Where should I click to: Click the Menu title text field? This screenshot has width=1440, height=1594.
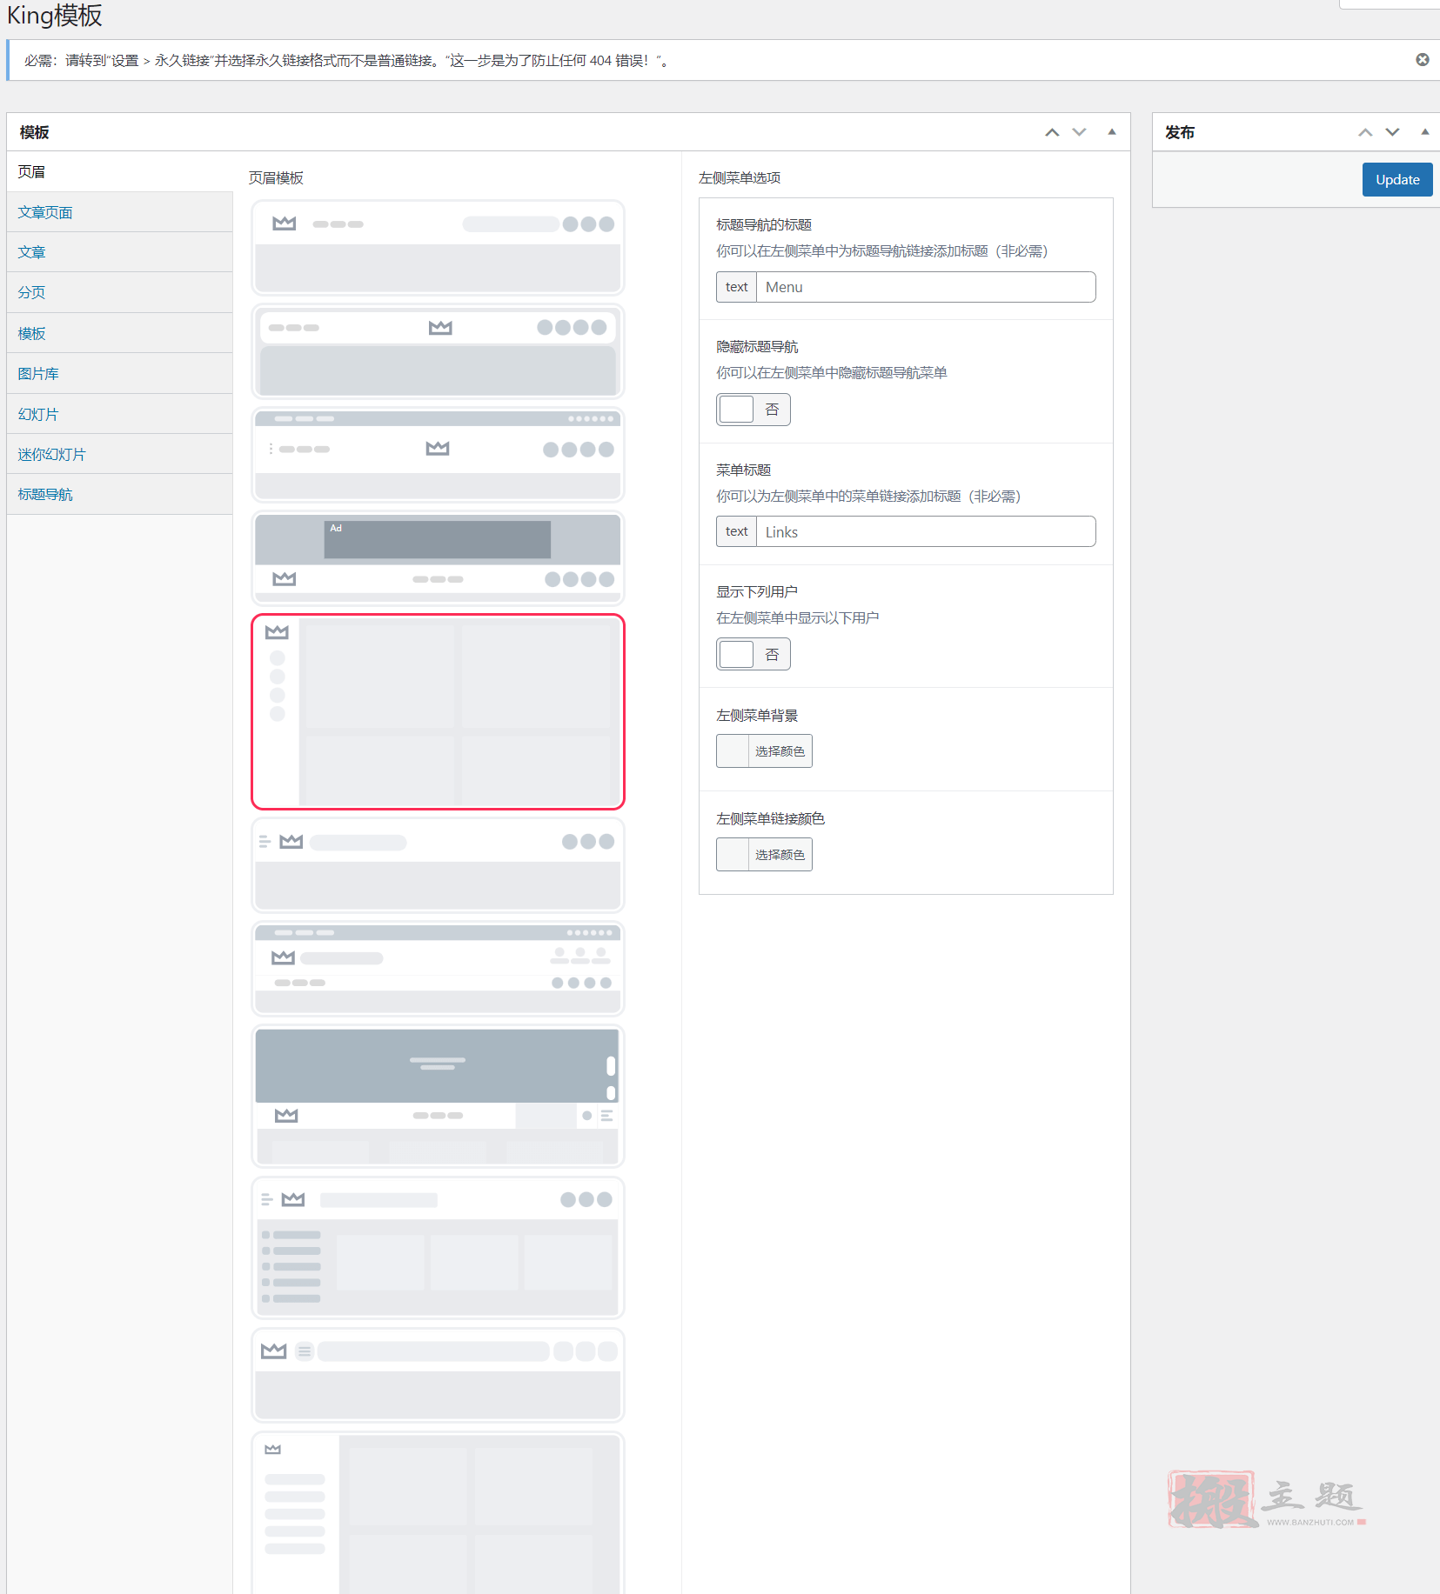pyautogui.click(x=925, y=287)
